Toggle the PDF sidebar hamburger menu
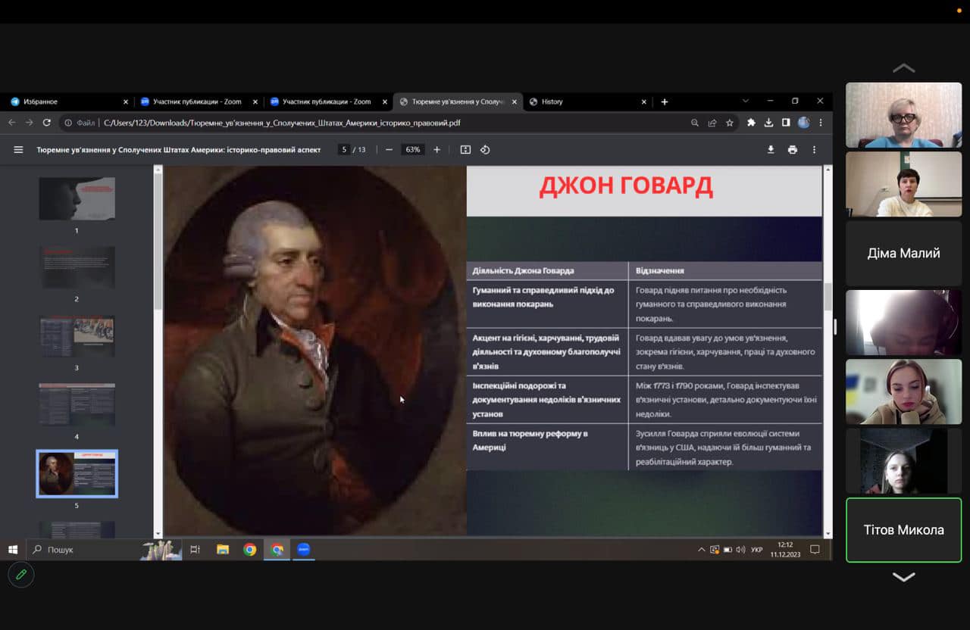 click(x=18, y=150)
